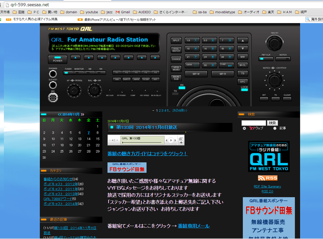Go to the previous month in the calendar
Image resolution: width=323 pixels, height=239 pixels.
[x=60, y=114]
